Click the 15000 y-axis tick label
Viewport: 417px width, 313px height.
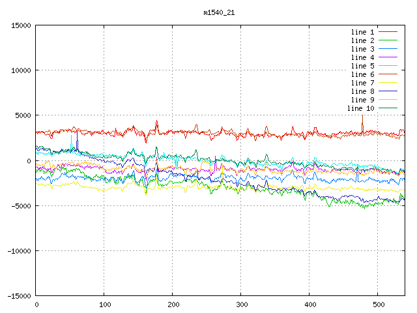pos(20,25)
